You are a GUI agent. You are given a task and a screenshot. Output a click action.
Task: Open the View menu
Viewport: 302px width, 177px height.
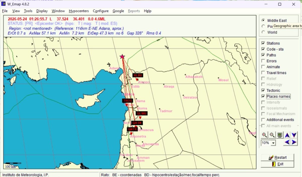16,11
